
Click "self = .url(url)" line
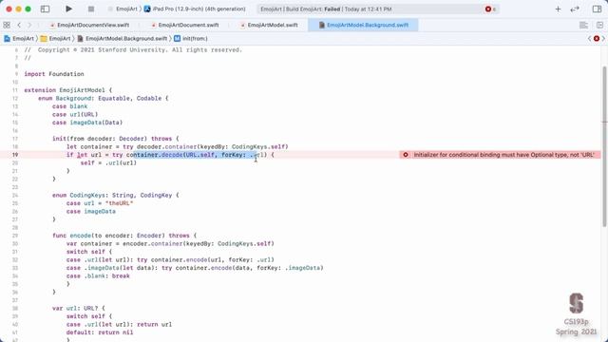pos(108,162)
